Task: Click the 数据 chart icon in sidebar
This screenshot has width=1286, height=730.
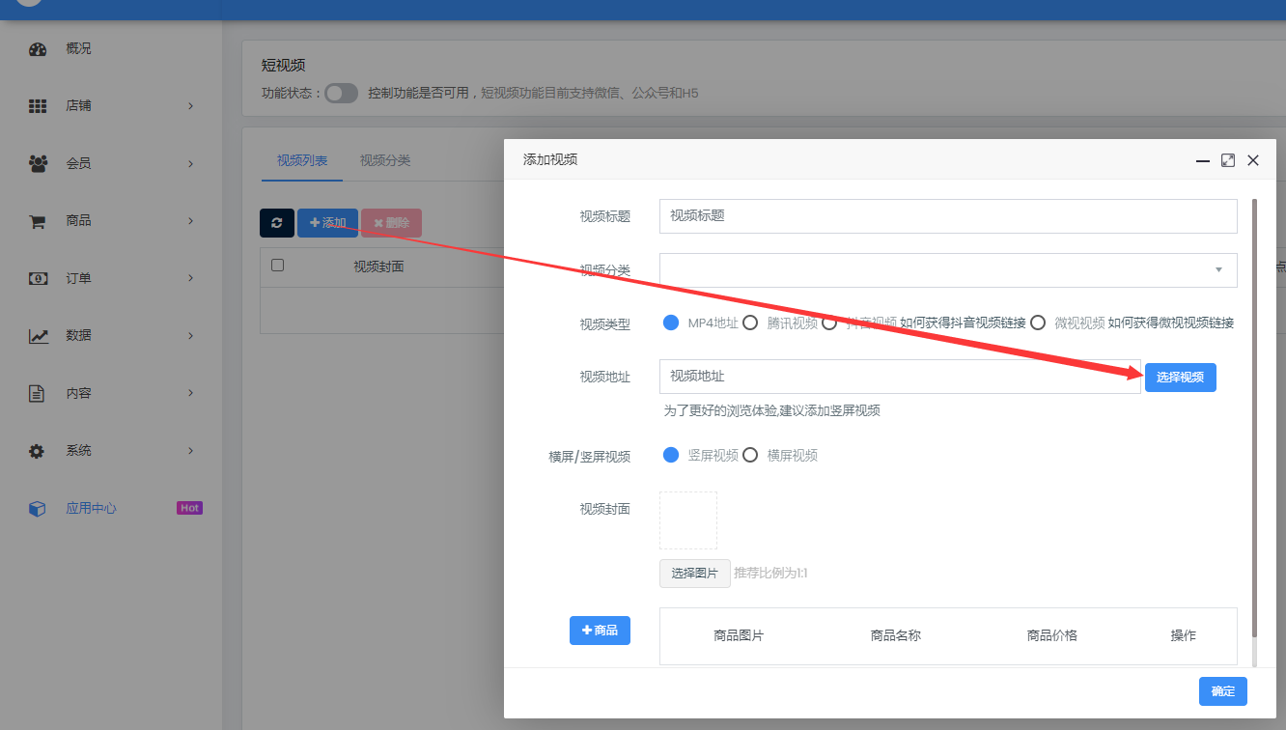Action: 38,336
